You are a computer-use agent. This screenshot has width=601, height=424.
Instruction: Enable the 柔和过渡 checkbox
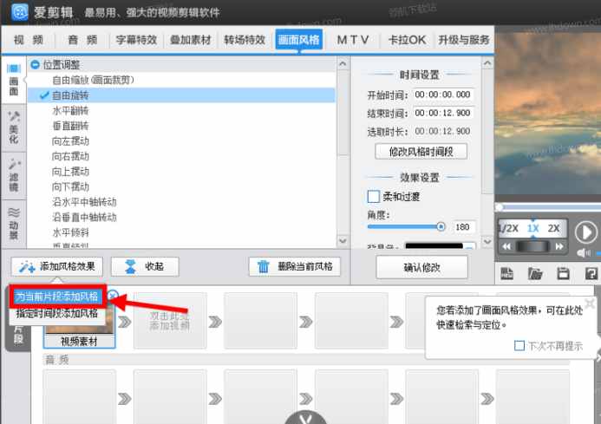(x=374, y=197)
